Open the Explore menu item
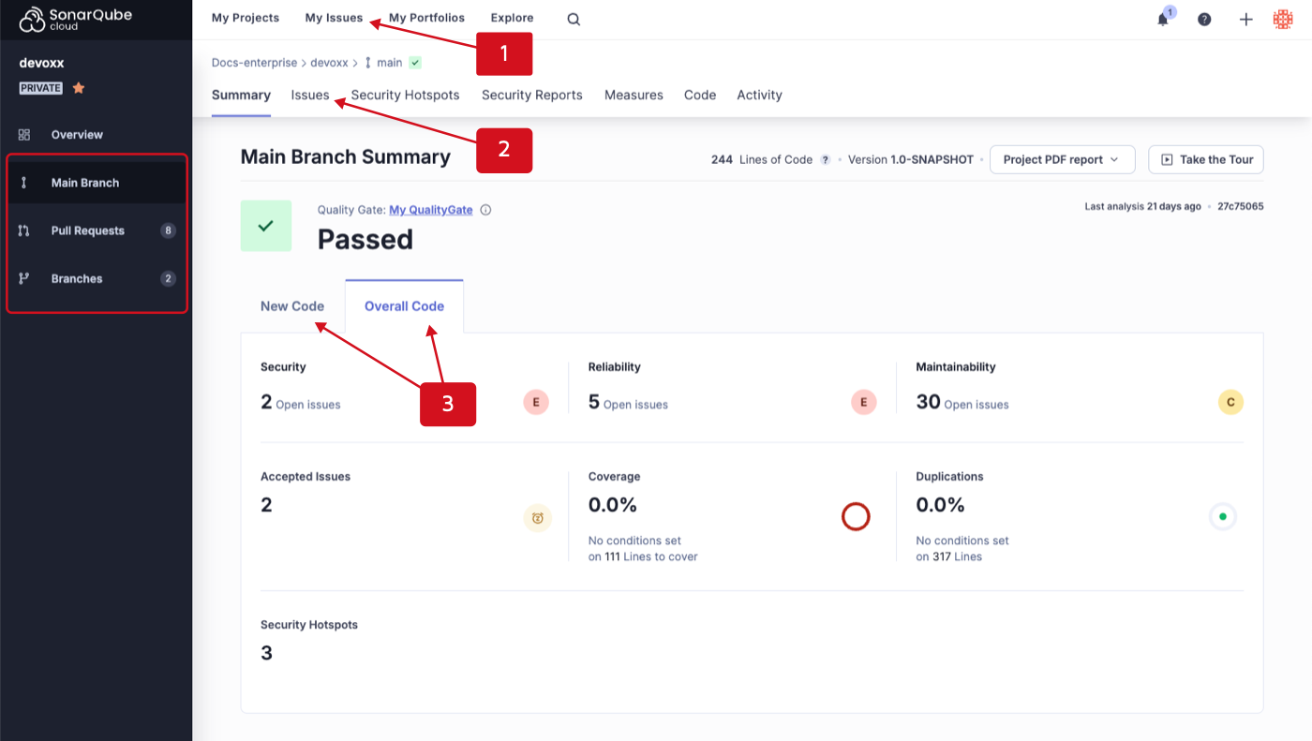Viewport: 1312px width, 741px height. pyautogui.click(x=512, y=18)
